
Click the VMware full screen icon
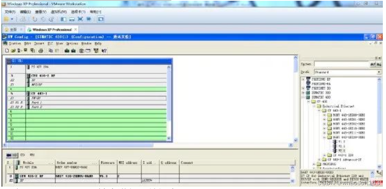pyautogui.click(x=80, y=19)
